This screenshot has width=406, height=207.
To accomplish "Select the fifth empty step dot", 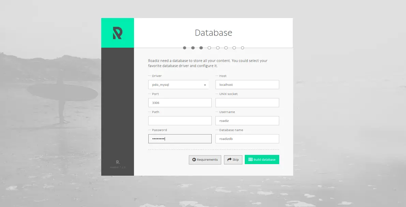I will click(218, 48).
